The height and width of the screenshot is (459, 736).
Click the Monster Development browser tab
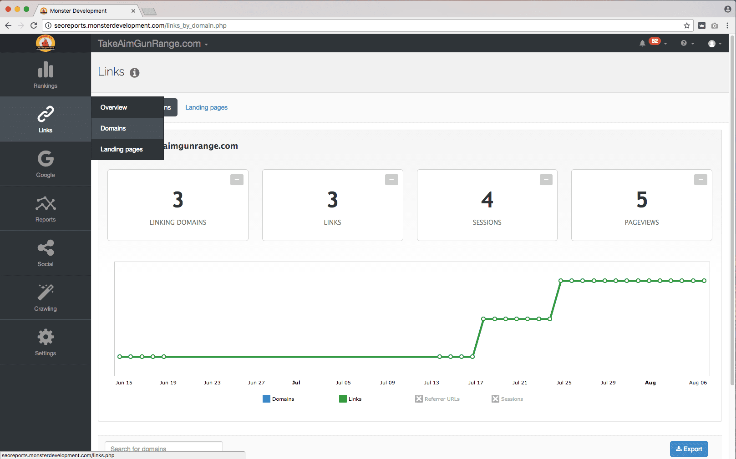tap(86, 10)
